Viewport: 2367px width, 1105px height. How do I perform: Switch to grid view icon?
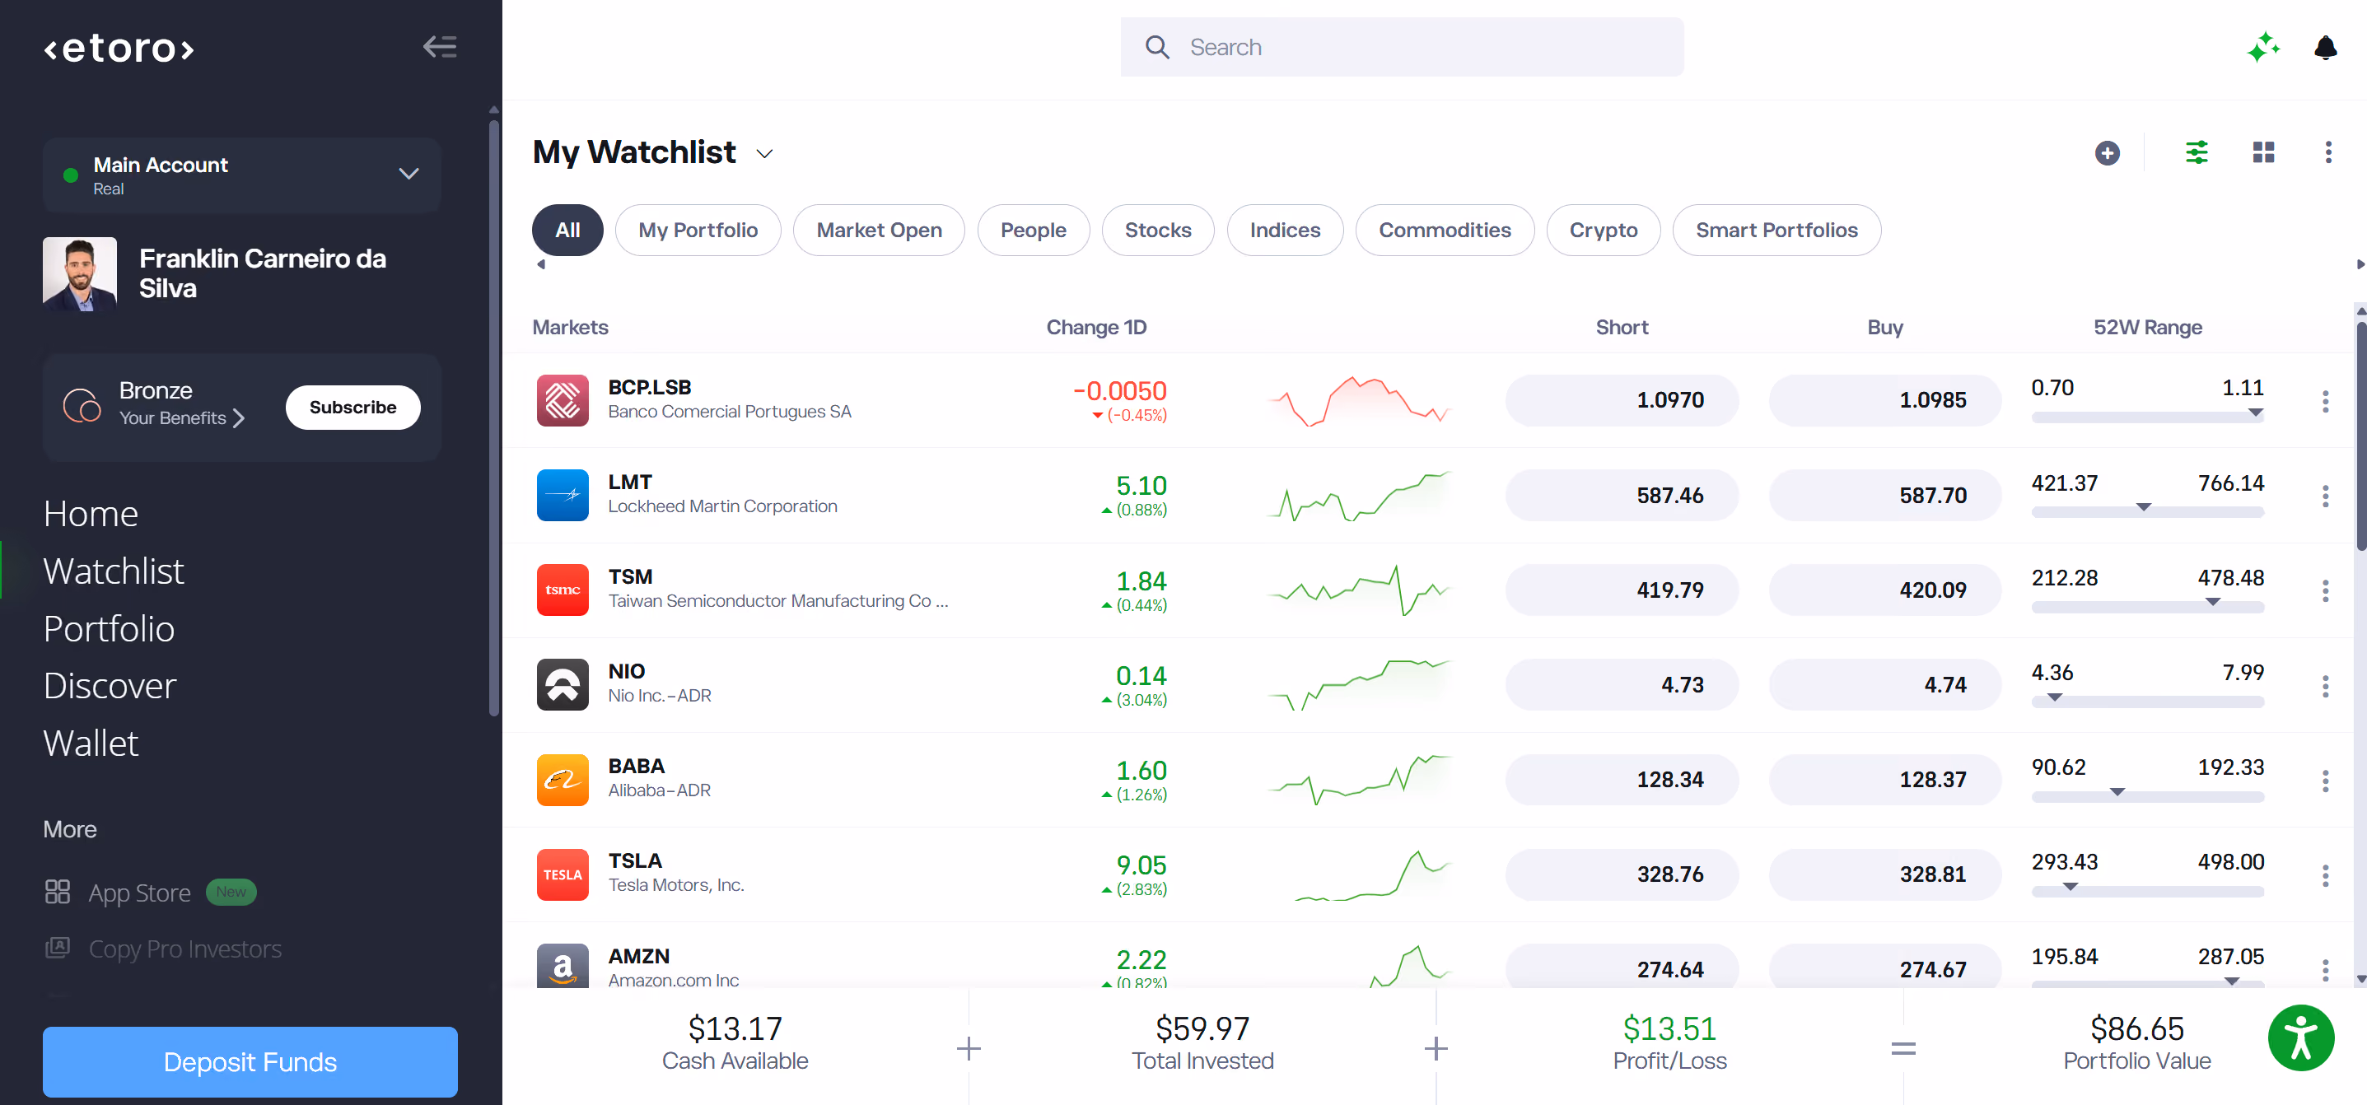[x=2263, y=152]
